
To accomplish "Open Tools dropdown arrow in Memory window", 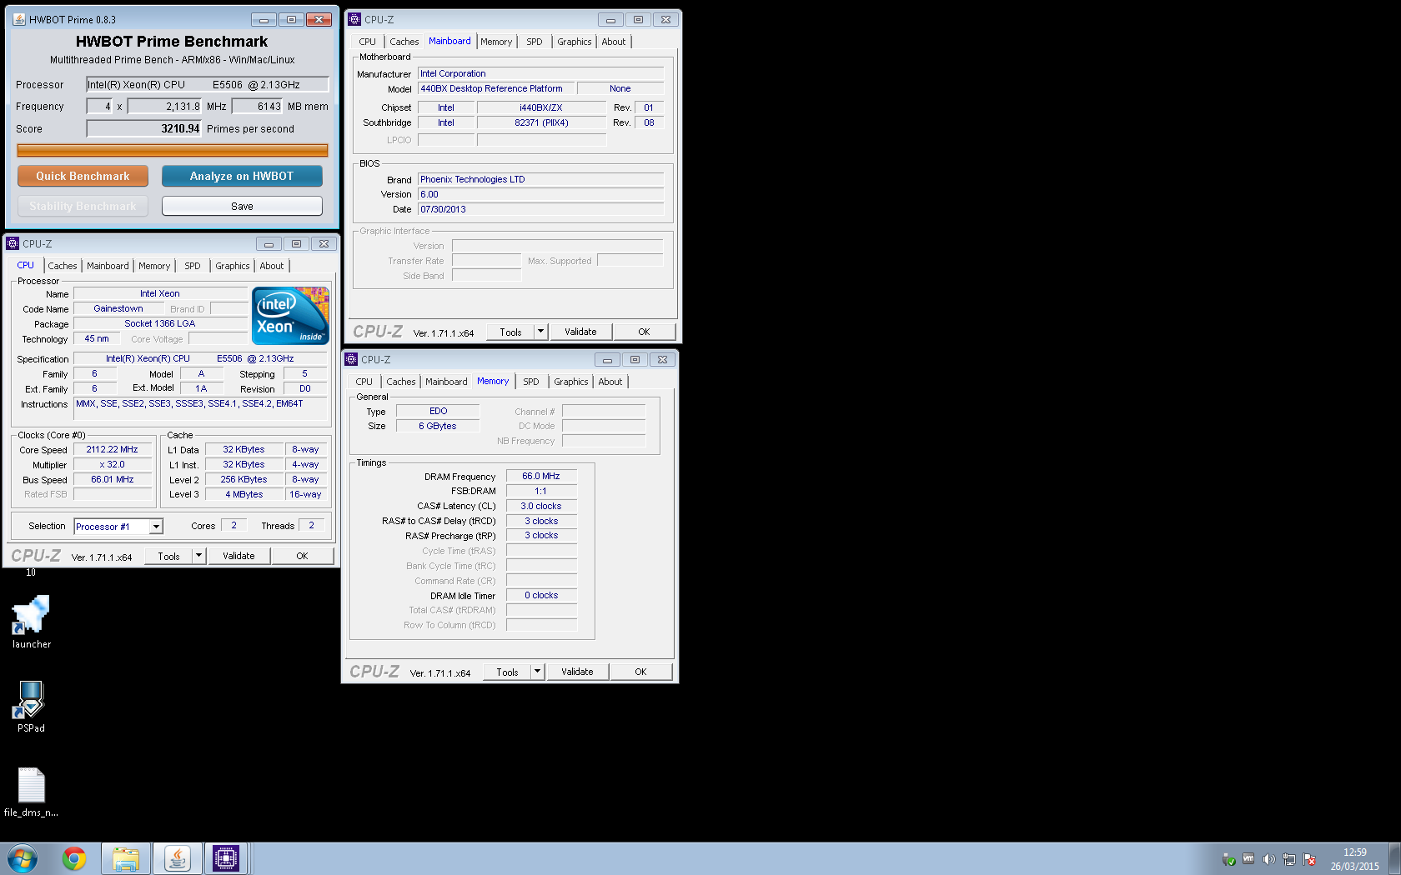I will click(x=537, y=672).
